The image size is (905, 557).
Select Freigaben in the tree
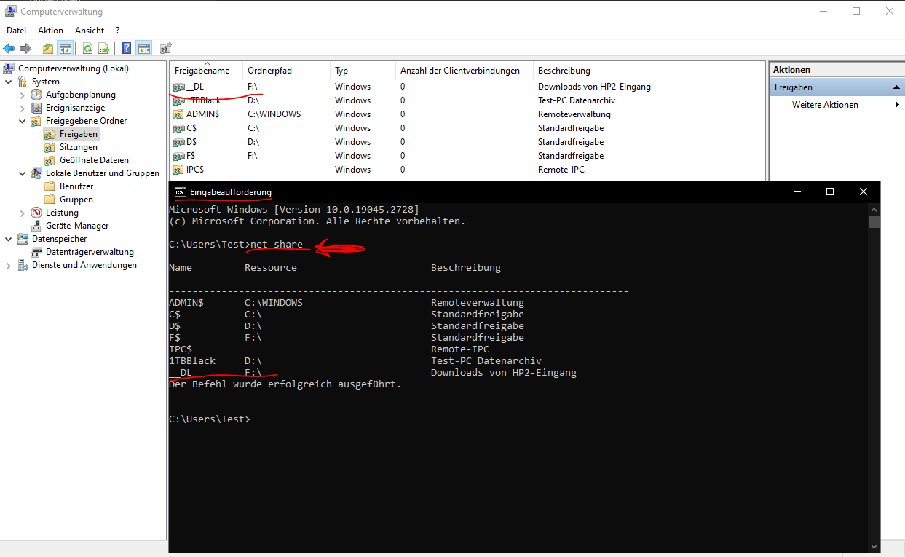tap(79, 134)
